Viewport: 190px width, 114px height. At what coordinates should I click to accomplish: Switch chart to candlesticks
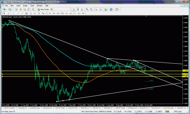pos(78,9)
